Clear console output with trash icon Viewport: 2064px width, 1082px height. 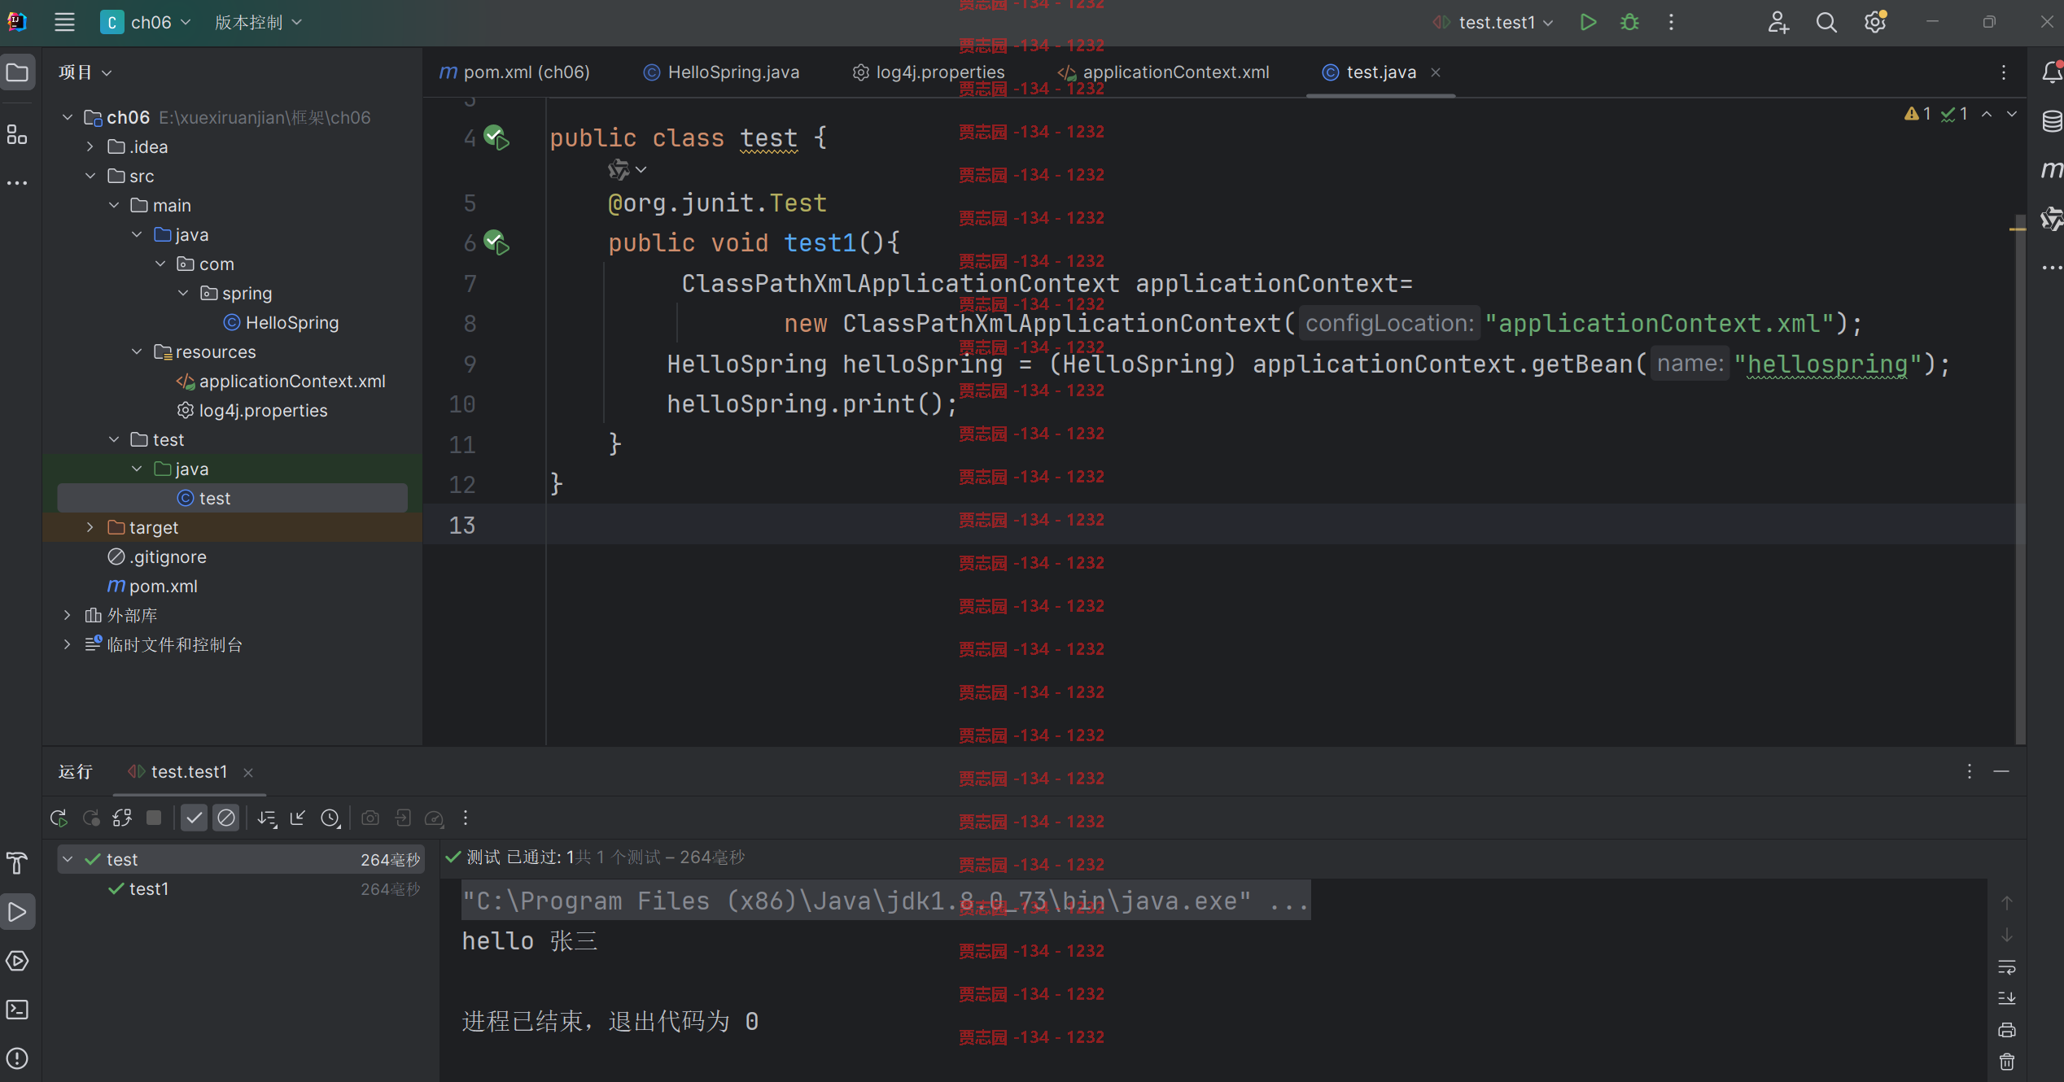tap(2007, 1062)
